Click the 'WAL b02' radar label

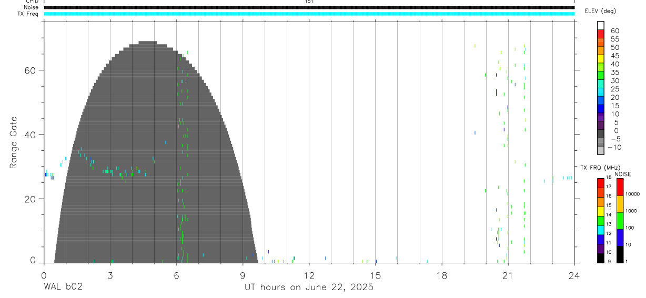coord(63,287)
